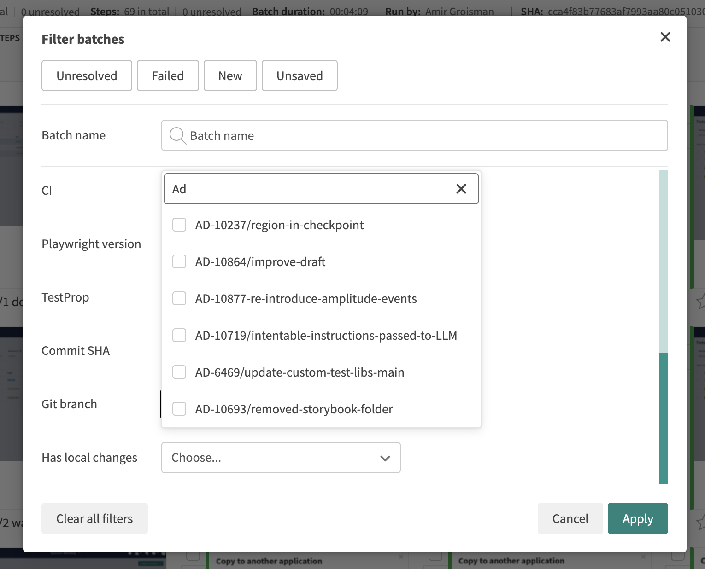Select AD-10719/intentable-instructions-passed-to-LLM checkbox

pos(179,336)
